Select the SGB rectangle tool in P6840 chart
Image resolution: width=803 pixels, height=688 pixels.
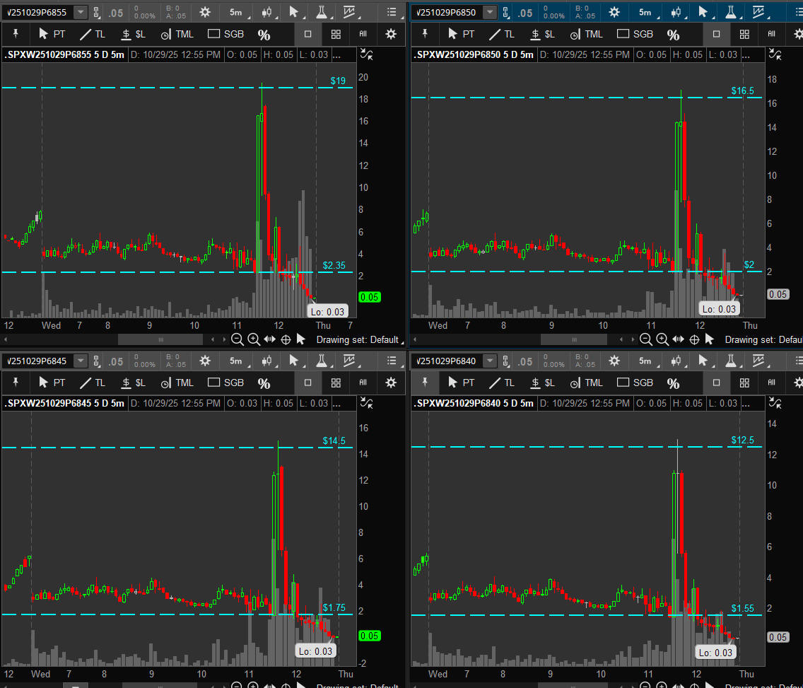634,383
